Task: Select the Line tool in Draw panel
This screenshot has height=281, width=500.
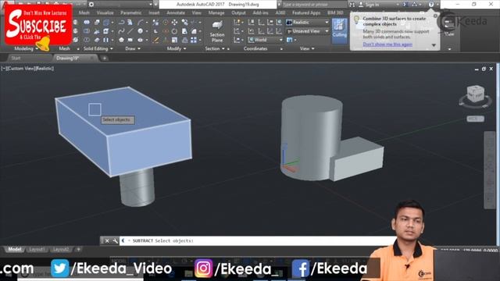Action: tap(130, 31)
